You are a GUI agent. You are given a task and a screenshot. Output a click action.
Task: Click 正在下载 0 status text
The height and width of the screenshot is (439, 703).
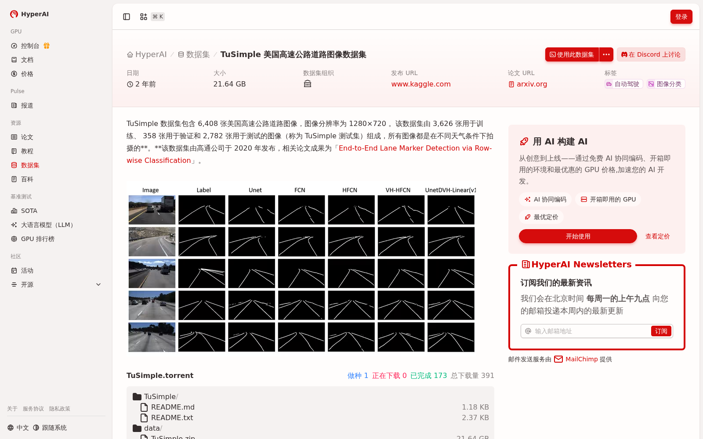[389, 375]
